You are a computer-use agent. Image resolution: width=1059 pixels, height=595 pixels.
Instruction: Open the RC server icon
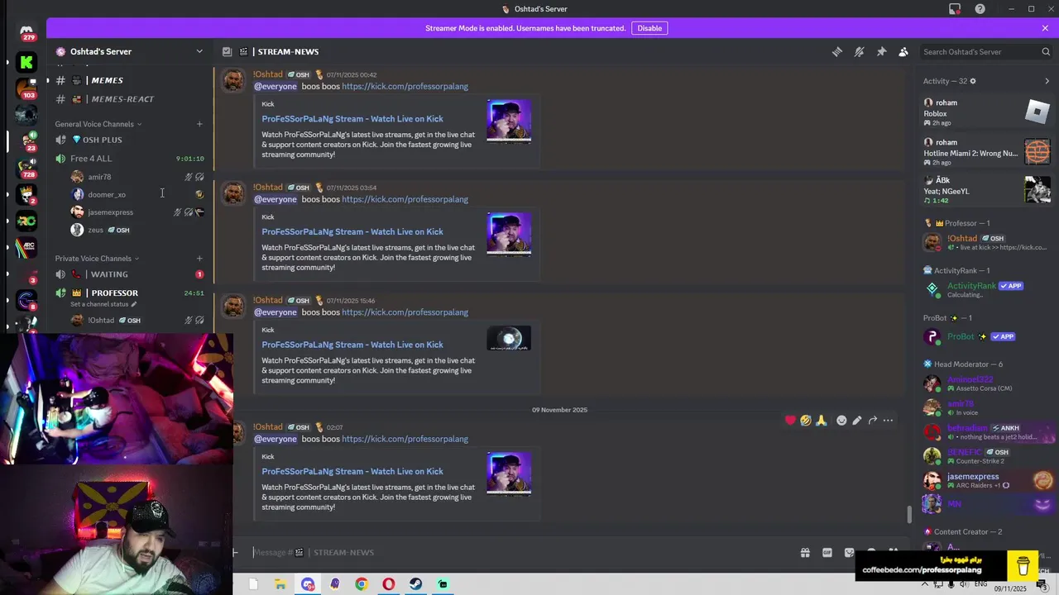(x=26, y=221)
